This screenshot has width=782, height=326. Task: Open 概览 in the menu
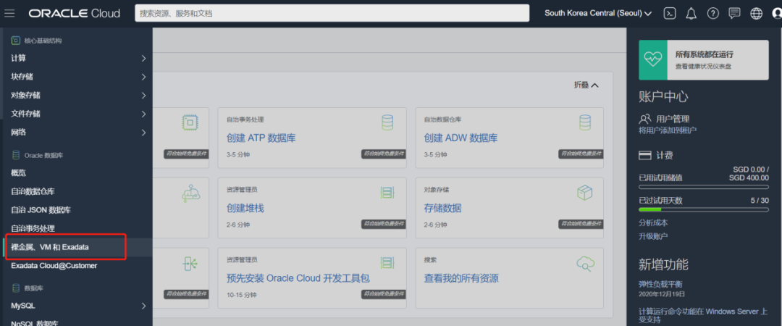tap(18, 172)
